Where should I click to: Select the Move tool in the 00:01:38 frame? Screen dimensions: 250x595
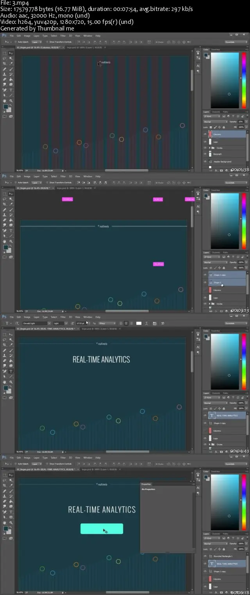[x=11, y=53]
